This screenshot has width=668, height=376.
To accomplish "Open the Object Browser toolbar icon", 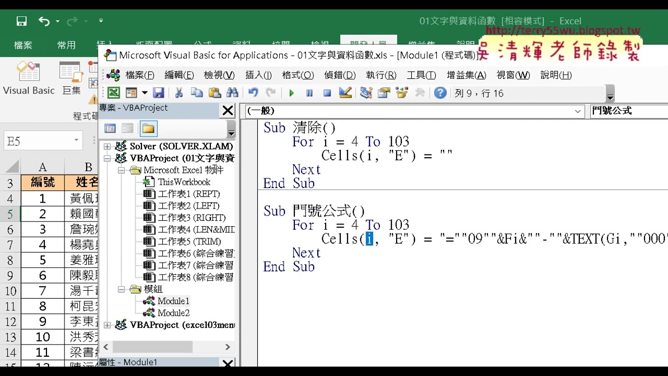I will click(x=402, y=93).
